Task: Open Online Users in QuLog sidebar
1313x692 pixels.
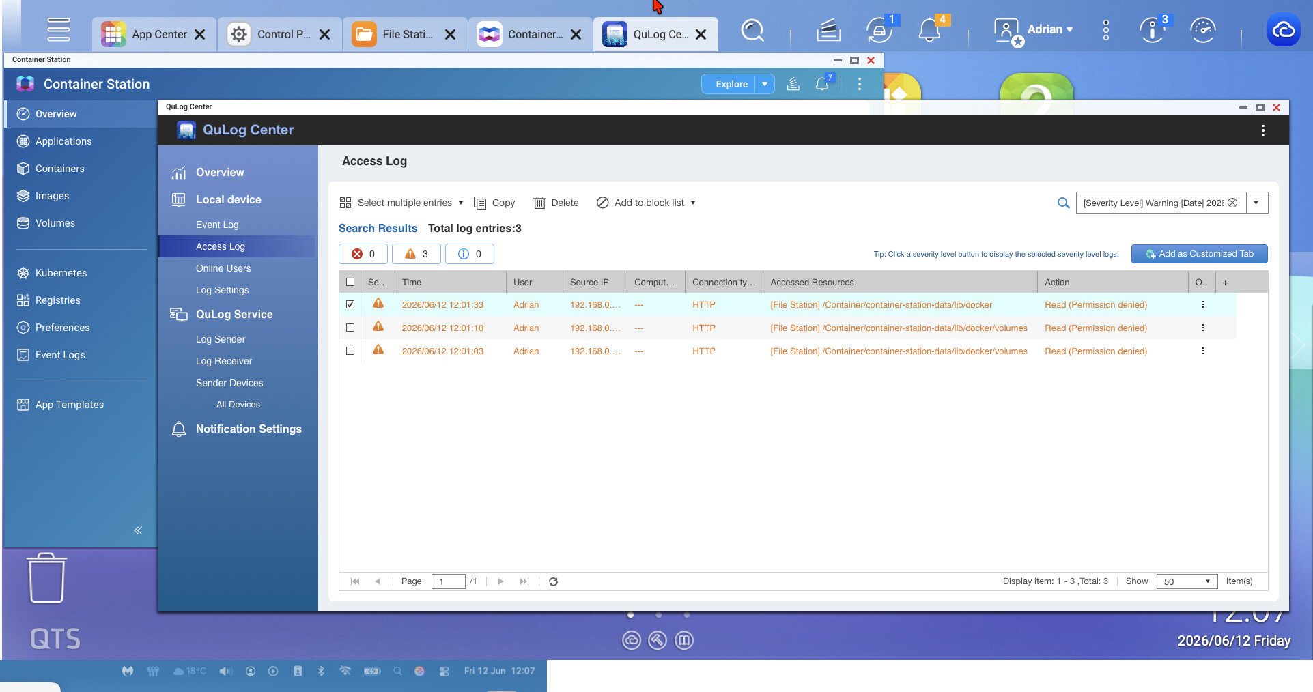Action: point(223,268)
